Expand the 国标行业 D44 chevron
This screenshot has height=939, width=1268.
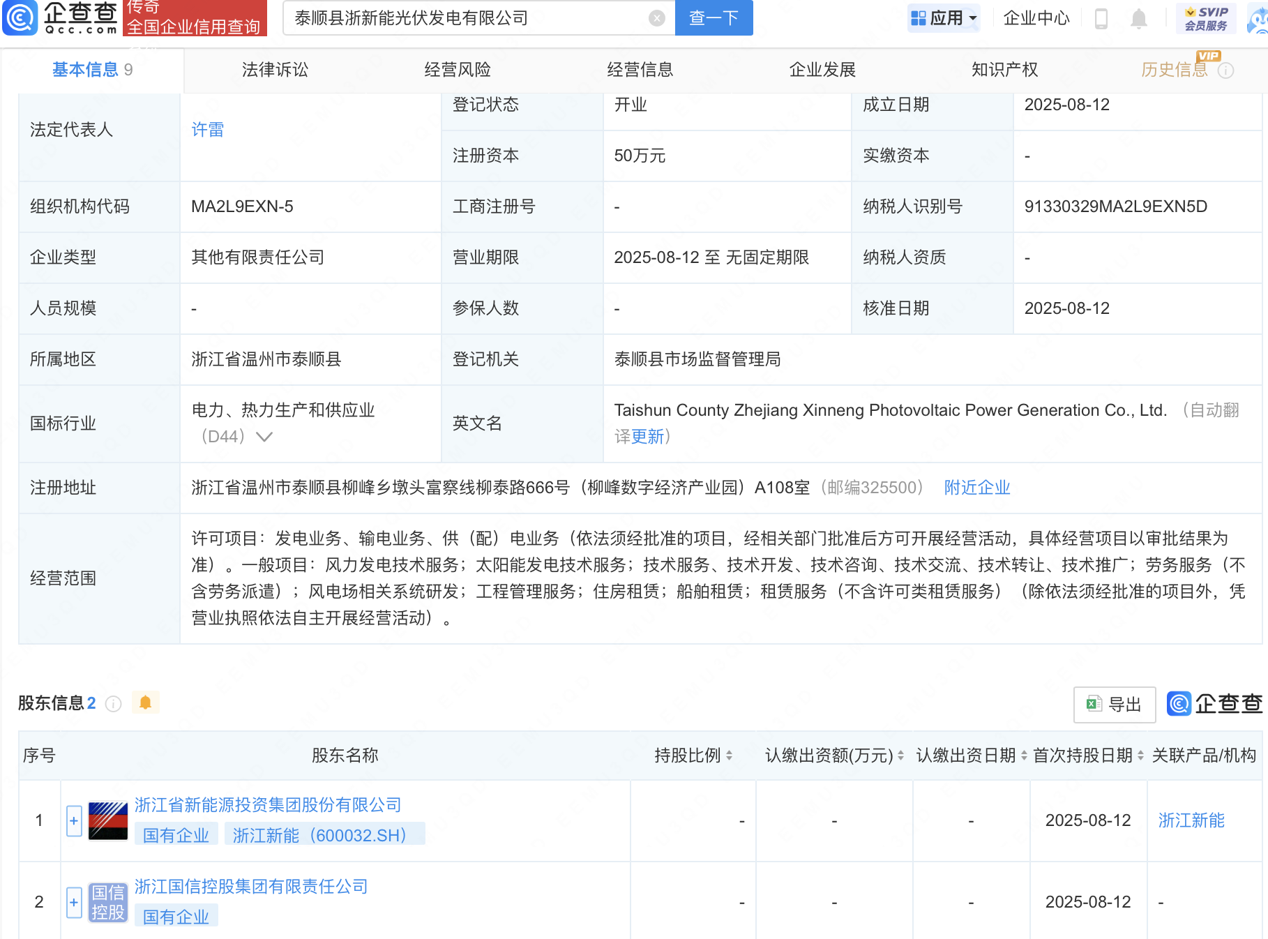coord(264,437)
